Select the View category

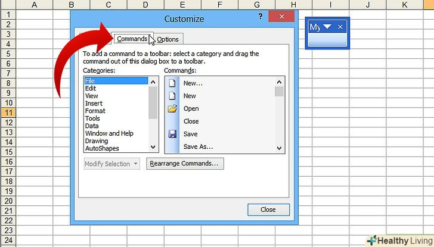pyautogui.click(x=116, y=96)
